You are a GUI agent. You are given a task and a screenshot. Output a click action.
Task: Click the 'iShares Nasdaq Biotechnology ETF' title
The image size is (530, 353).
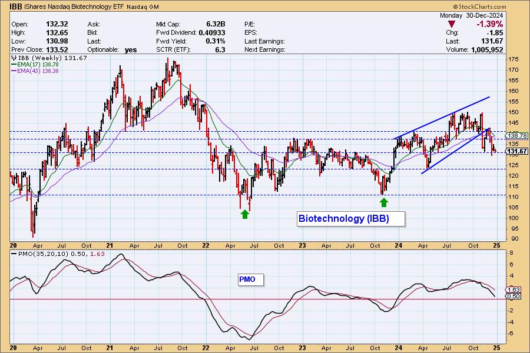(74, 6)
